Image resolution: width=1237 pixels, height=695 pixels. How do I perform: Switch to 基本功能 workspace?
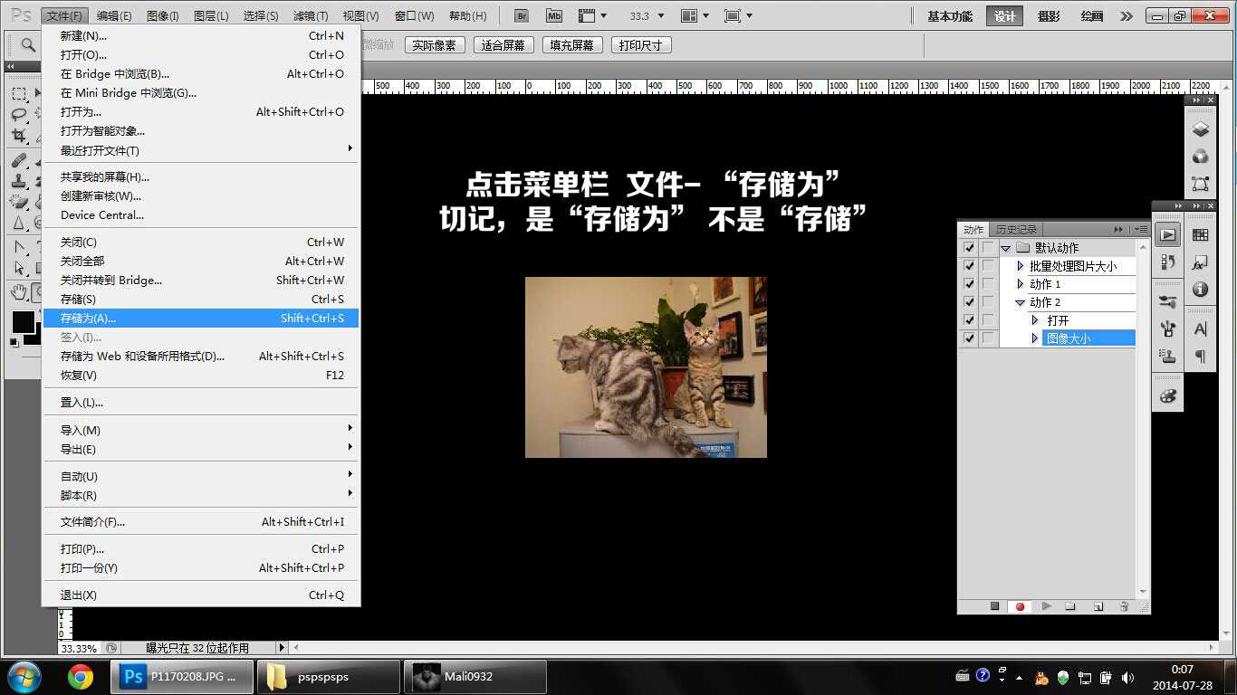coord(950,16)
